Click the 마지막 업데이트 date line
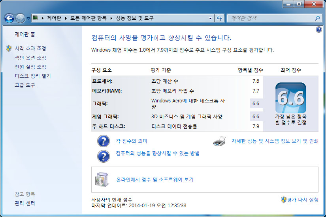This screenshot has height=217, width=326. (x=139, y=206)
